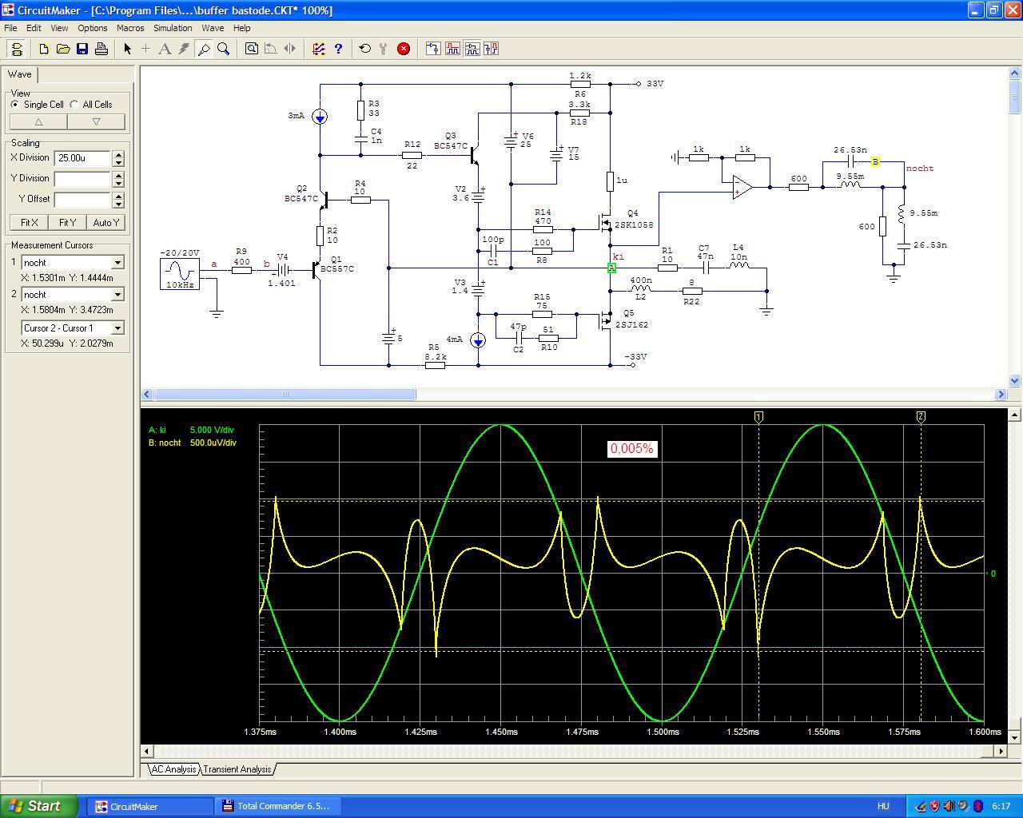Select the Arrow pointer tool
The width and height of the screenshot is (1023, 818).
click(127, 49)
